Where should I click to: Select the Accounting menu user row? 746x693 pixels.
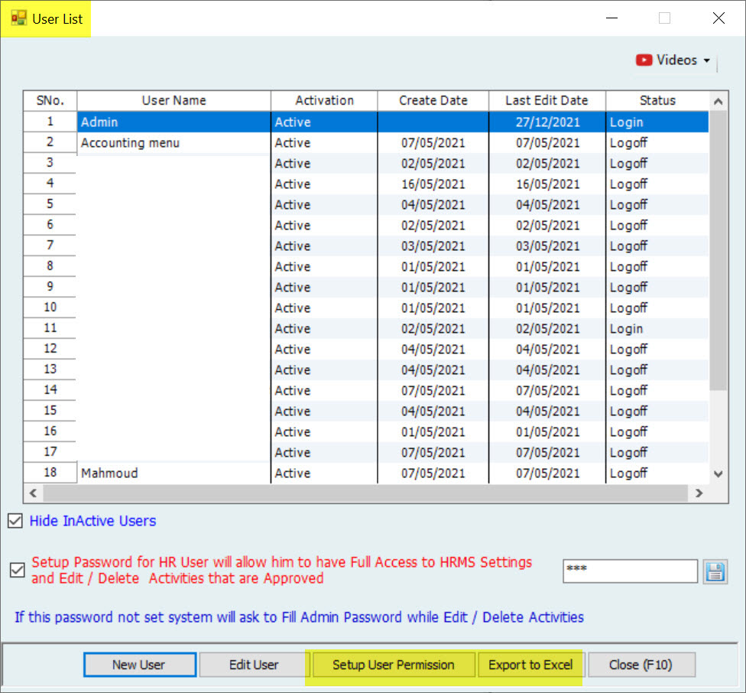coord(174,143)
